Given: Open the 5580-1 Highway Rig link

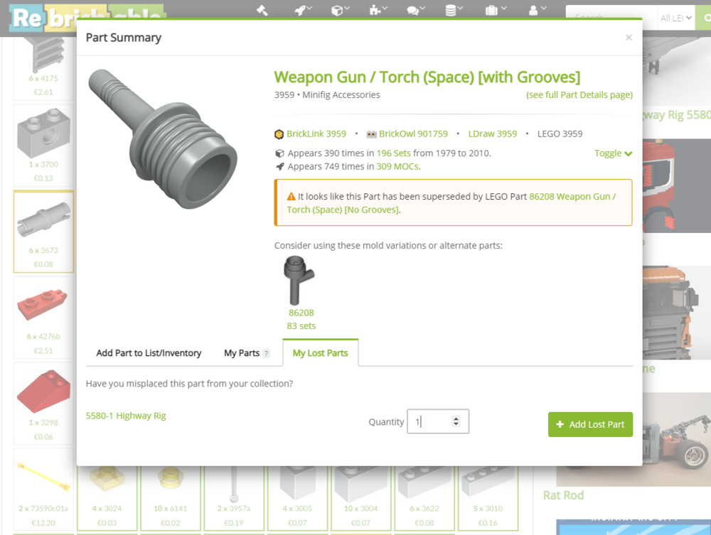Looking at the screenshot, I should click(126, 416).
